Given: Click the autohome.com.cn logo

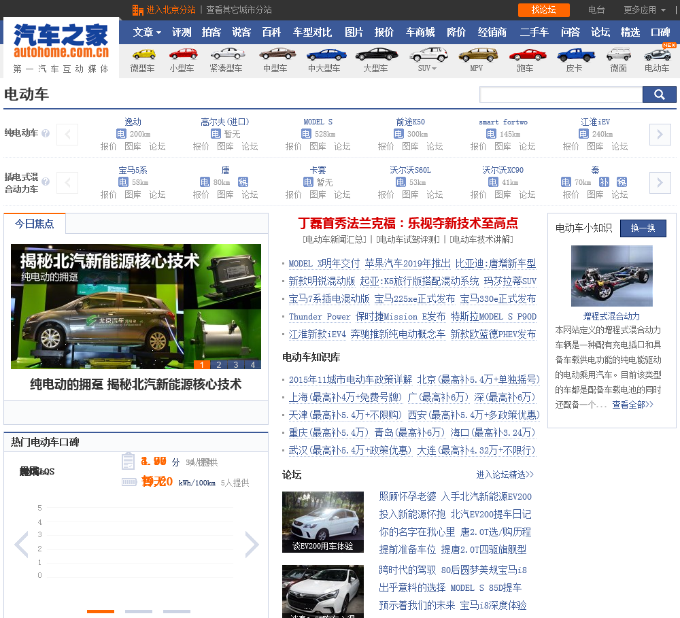Looking at the screenshot, I should tap(61, 48).
